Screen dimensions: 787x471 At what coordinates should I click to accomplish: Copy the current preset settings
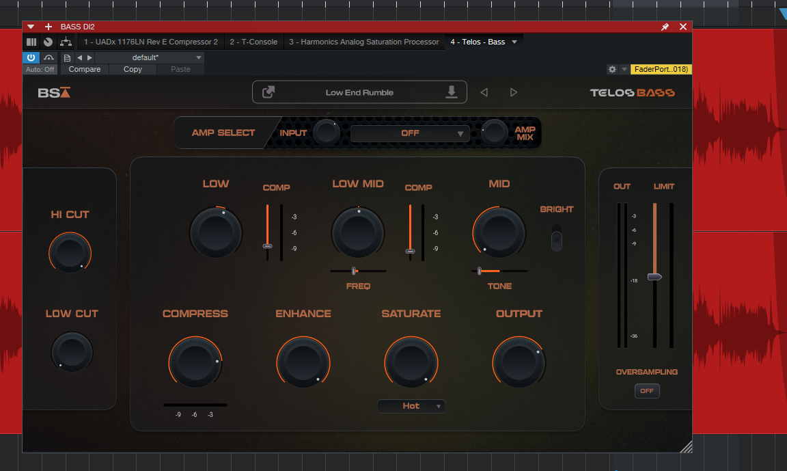coord(132,69)
